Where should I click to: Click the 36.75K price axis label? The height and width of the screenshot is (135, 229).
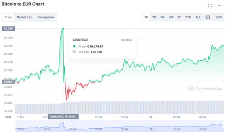pos(8,111)
